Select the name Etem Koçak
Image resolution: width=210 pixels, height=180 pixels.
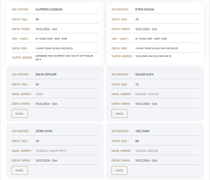(x=145, y=9)
